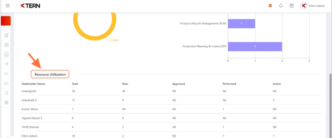Open the calendar icon in header
Screen dimensions: 332x138
[291, 6]
